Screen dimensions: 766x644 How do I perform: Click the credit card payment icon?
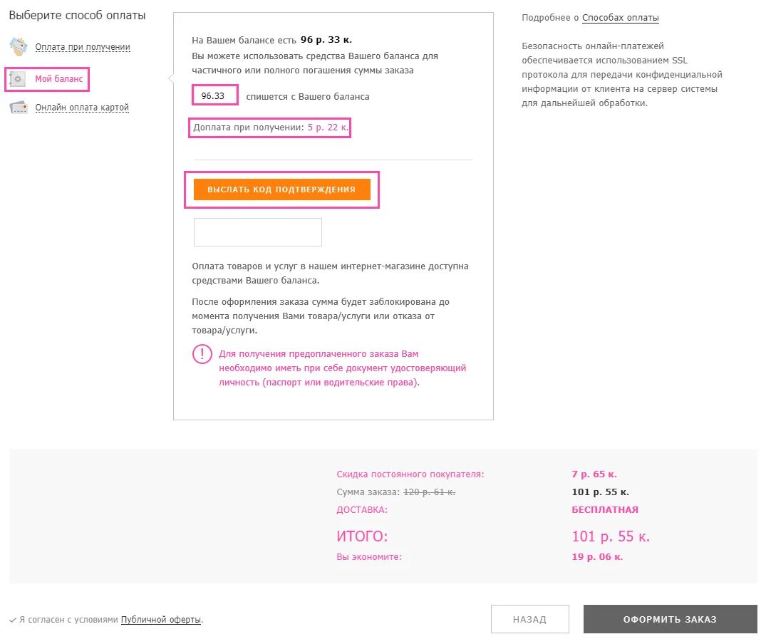(18, 108)
